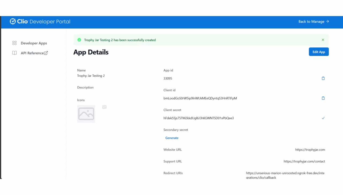
Task: Click the API Reference book icon
Action: tap(14, 53)
